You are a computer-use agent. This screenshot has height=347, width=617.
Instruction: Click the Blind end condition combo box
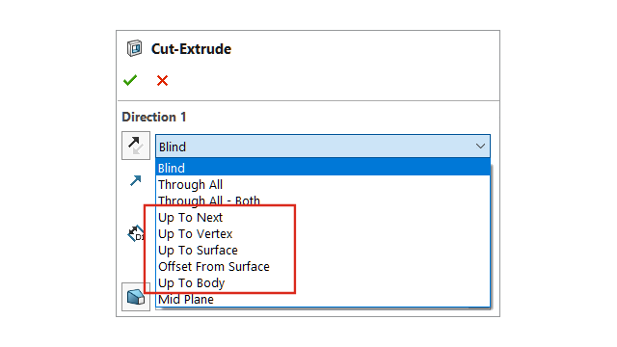[323, 147]
